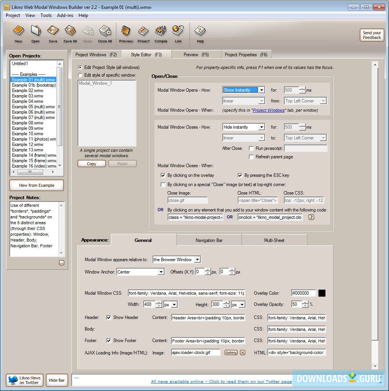Image resolution: width=389 pixels, height=391 pixels.
Task: Click the Link toolbar icon
Action: 178,33
